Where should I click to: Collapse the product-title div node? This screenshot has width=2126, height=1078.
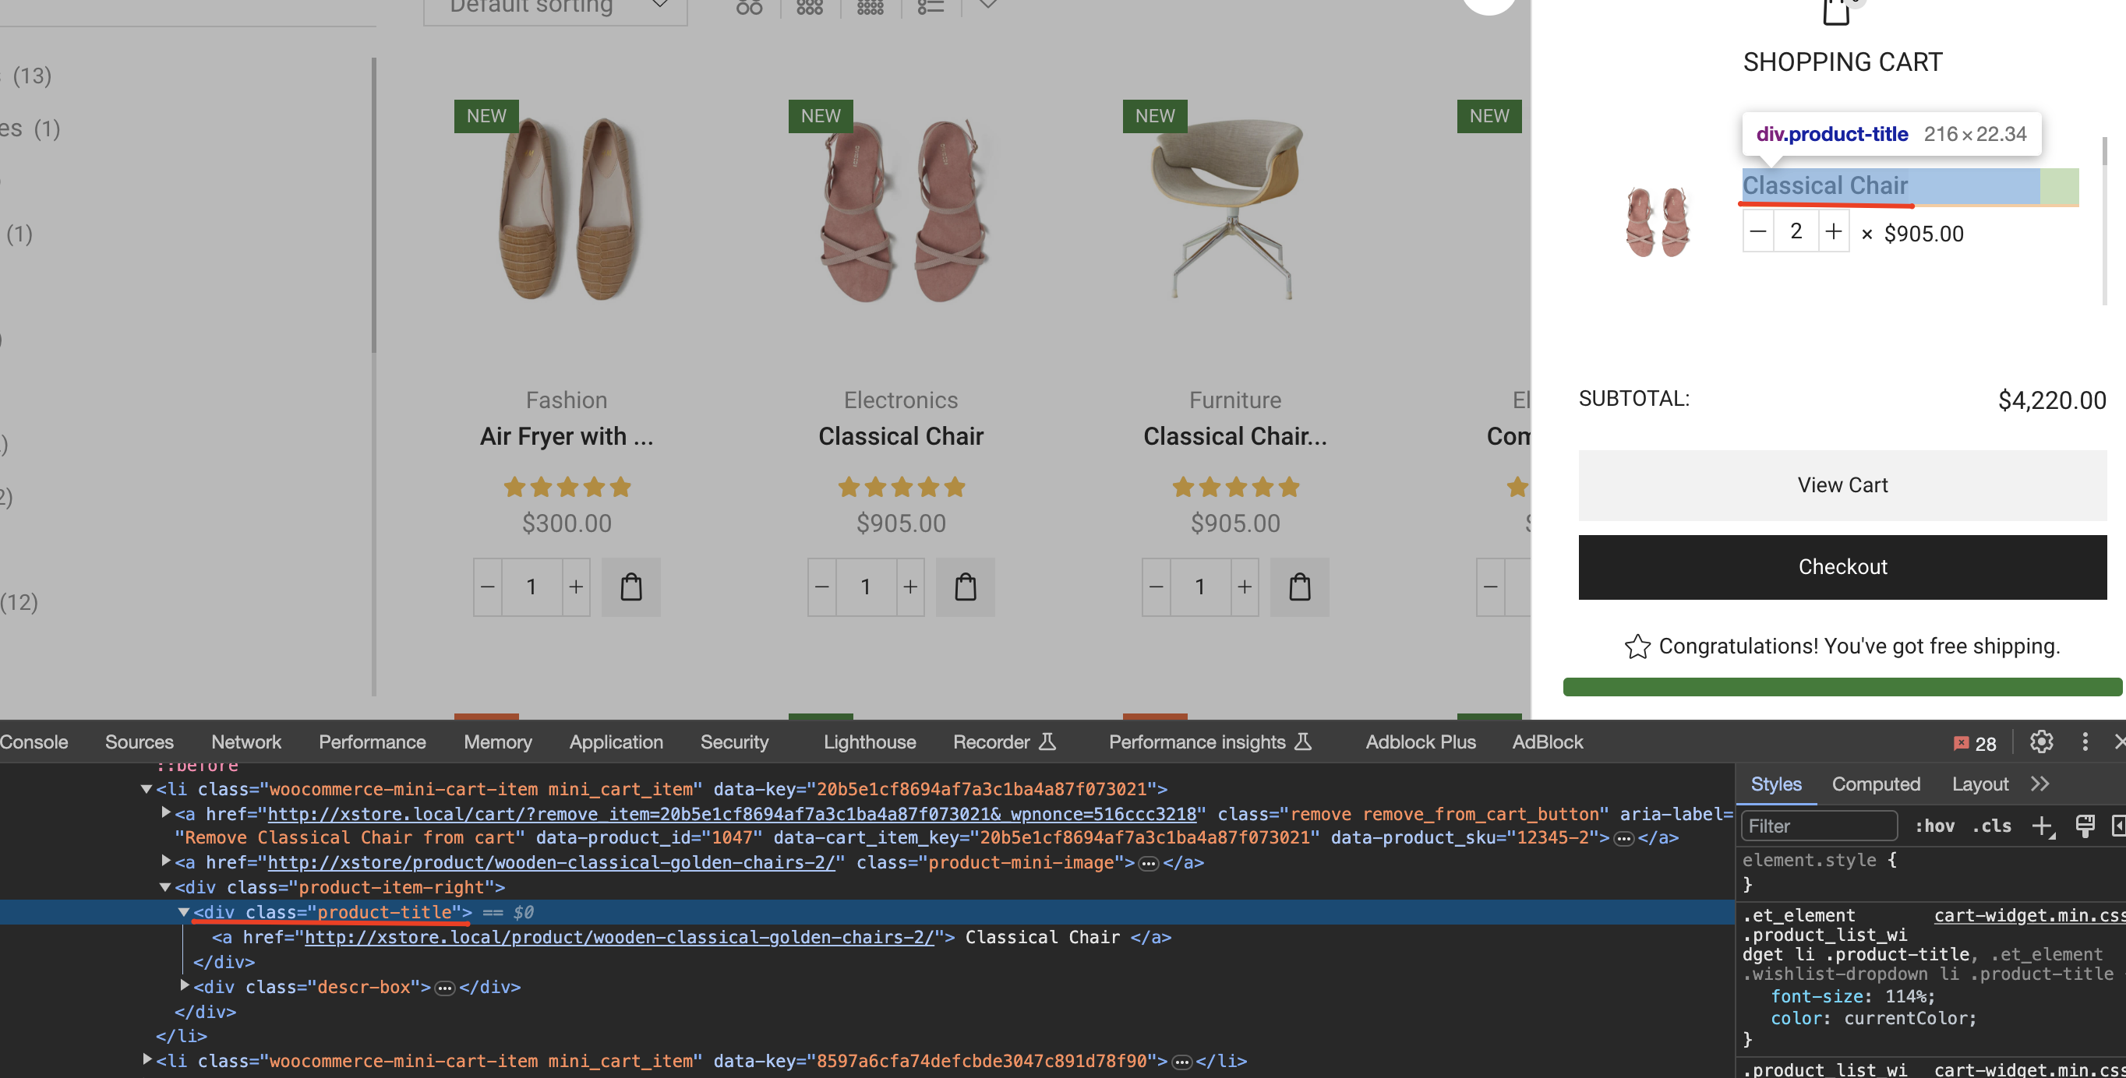184,912
